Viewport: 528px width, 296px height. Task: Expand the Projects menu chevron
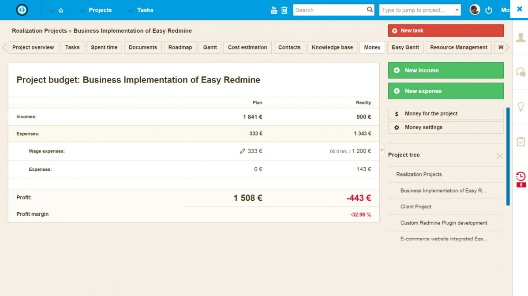coord(82,11)
